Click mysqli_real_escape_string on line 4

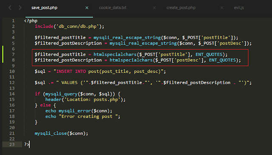pos(127,38)
